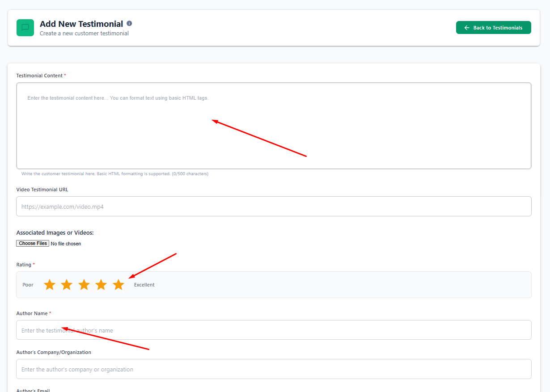Click the Testimonial Content label
Screen dimensions: 550x392
[x=39, y=76]
